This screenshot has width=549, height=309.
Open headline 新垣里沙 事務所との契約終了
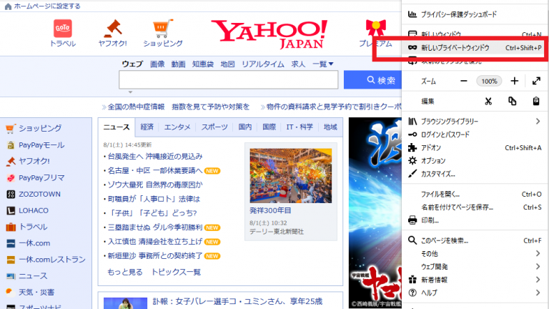[x=155, y=256]
